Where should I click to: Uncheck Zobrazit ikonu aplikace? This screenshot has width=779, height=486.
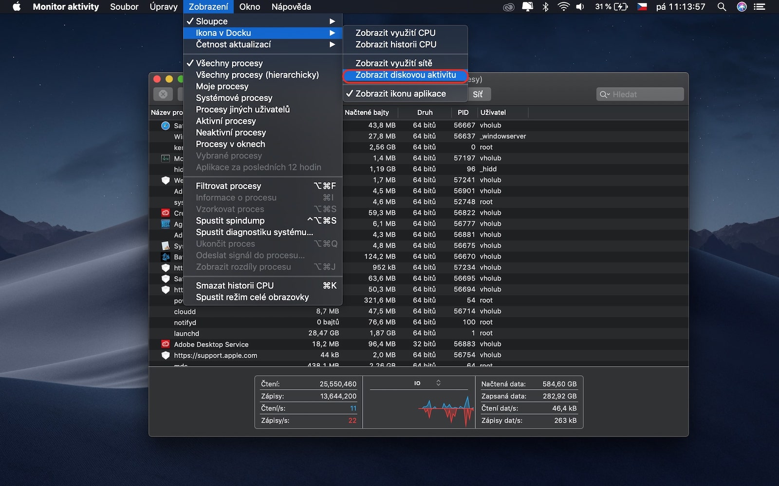(405, 94)
